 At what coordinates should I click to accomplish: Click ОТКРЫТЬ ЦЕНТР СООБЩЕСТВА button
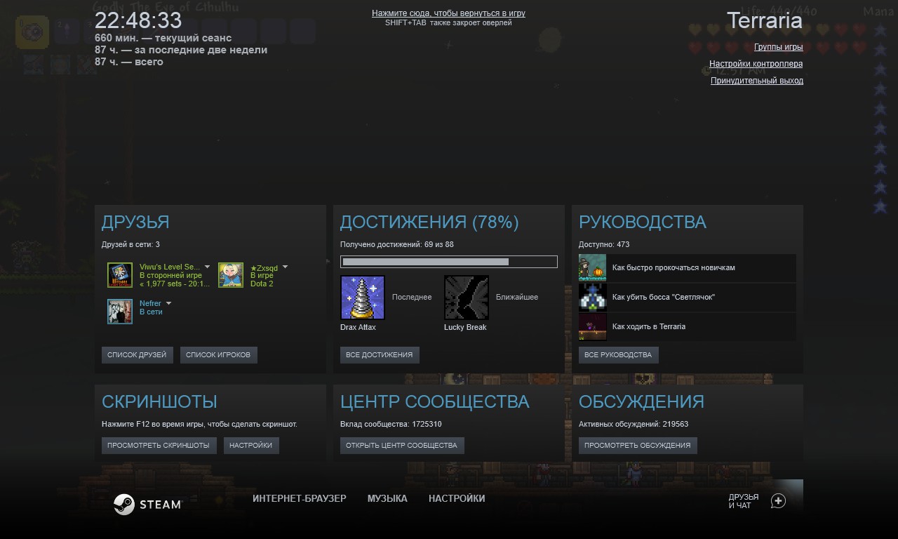point(402,446)
